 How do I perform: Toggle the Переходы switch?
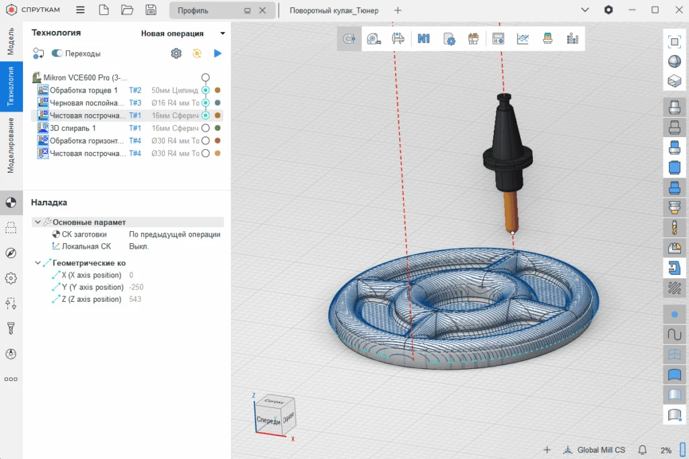[x=57, y=53]
